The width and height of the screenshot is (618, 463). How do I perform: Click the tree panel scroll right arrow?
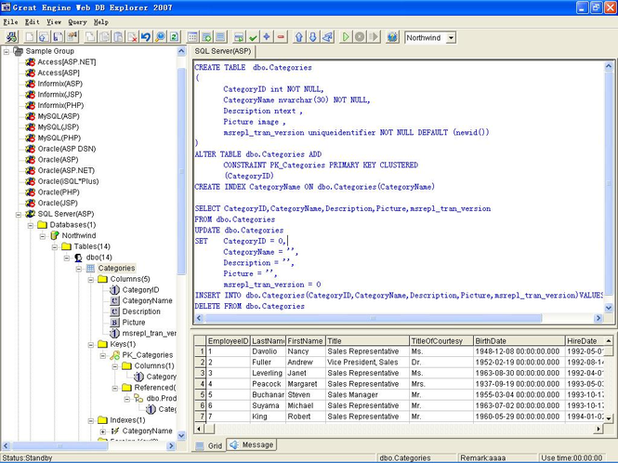click(171, 446)
